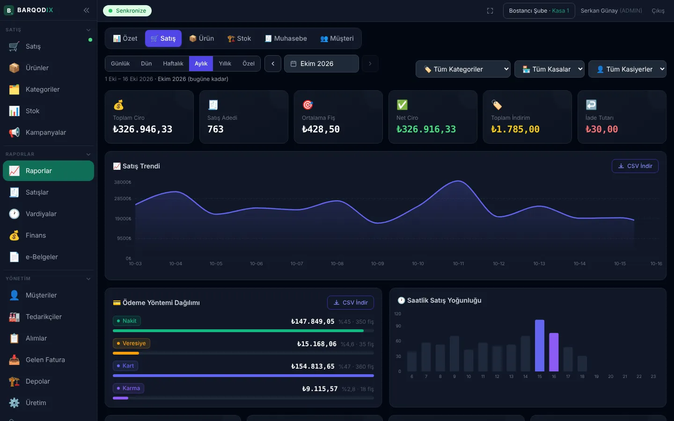
Task: Open the Tüm Kasiyerler dropdown
Action: pos(627,69)
